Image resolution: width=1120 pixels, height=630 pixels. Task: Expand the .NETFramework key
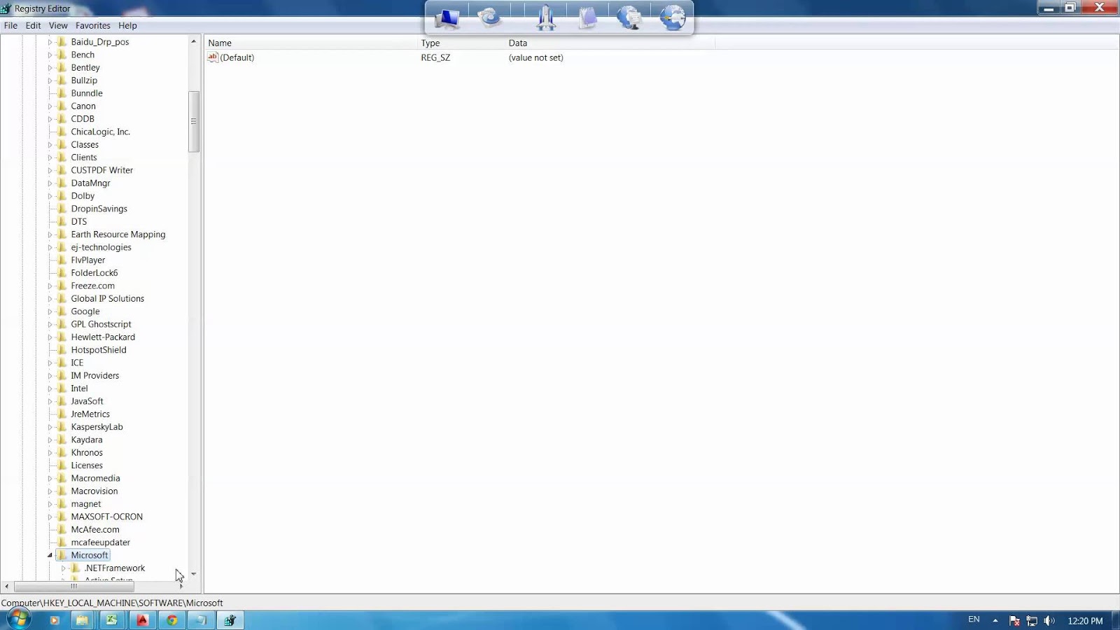pos(63,568)
